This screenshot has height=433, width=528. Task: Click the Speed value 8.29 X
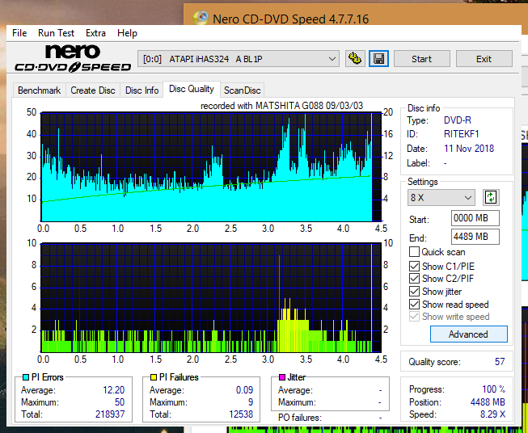[492, 414]
